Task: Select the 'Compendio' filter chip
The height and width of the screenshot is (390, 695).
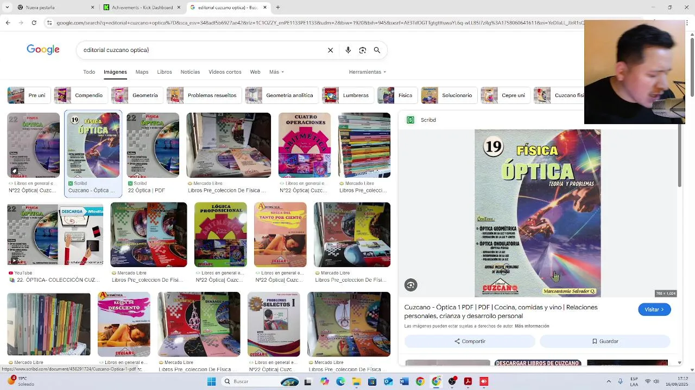Action: (81, 95)
